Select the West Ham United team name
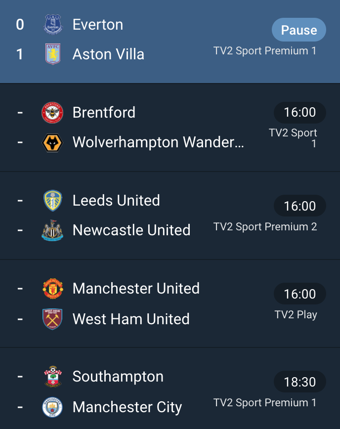Viewport: 340px width, 429px height. (131, 319)
